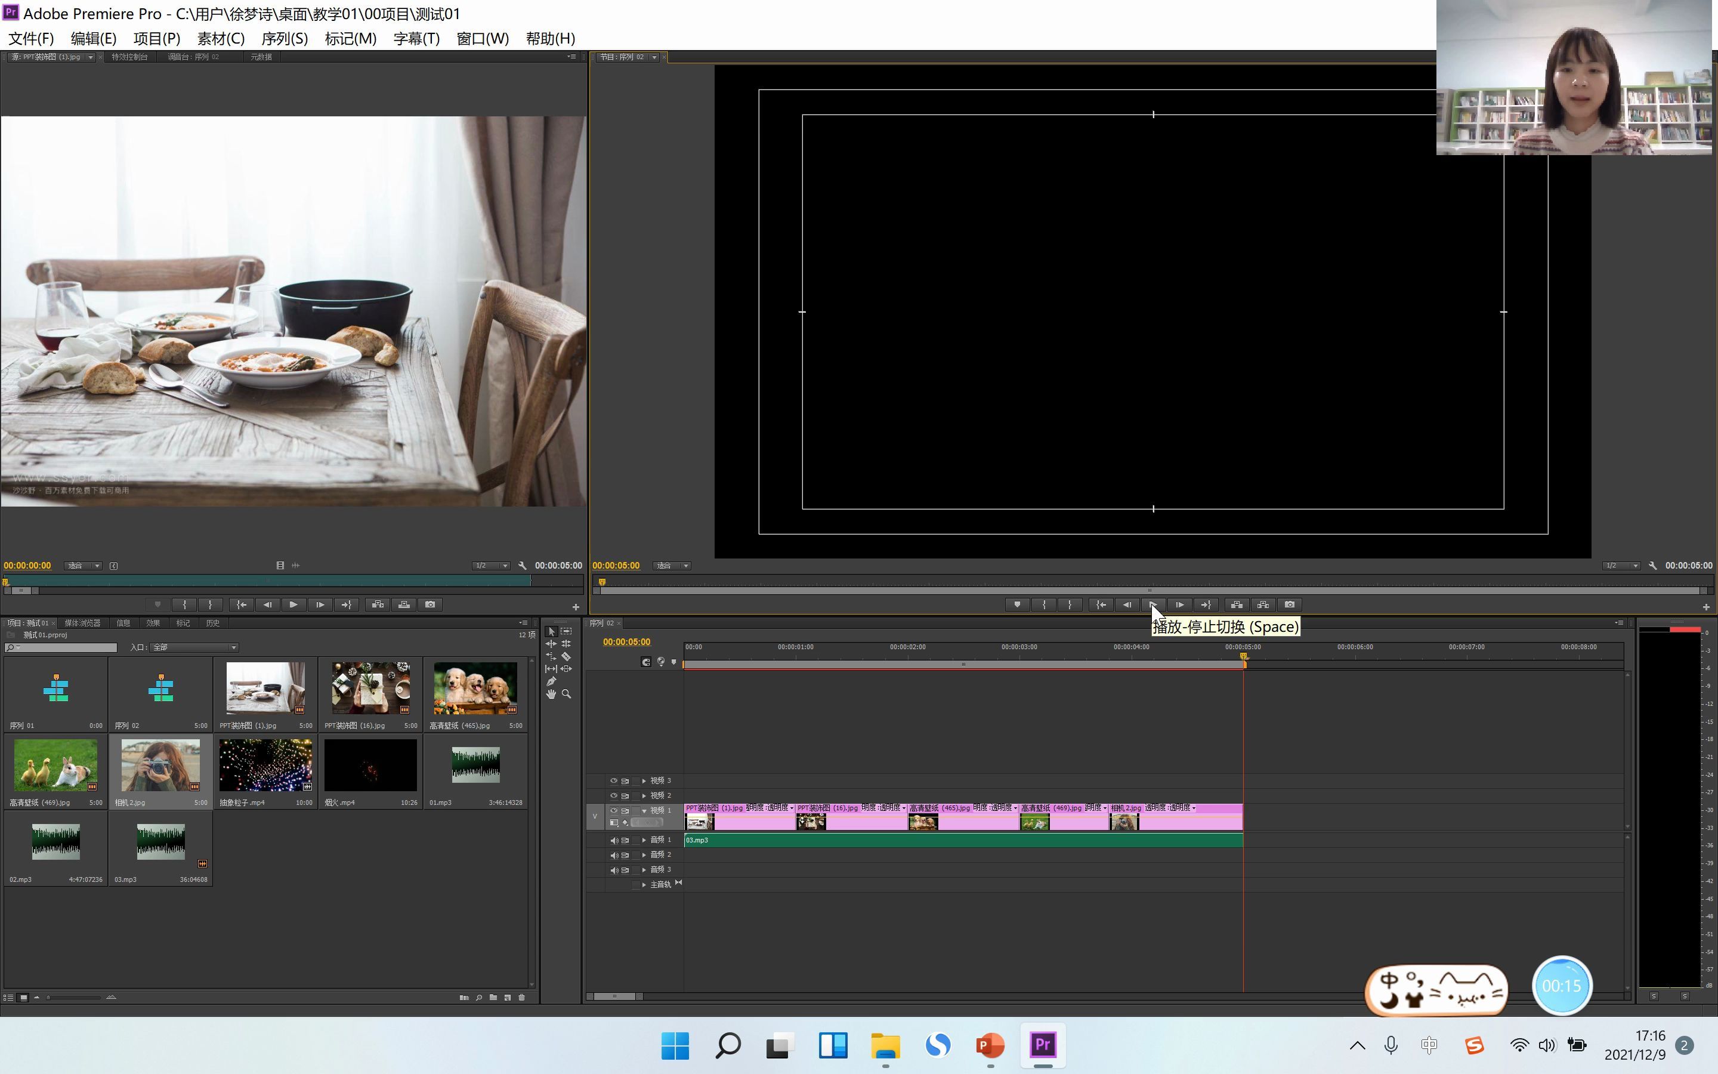
Task: Select the Selection arrow tool
Action: (x=551, y=631)
